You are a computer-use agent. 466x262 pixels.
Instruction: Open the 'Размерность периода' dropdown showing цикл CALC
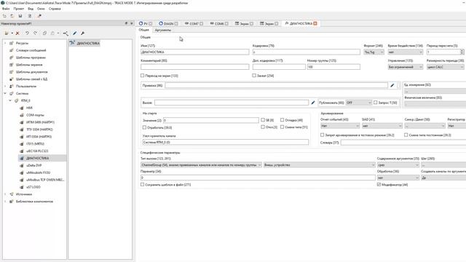(445, 67)
